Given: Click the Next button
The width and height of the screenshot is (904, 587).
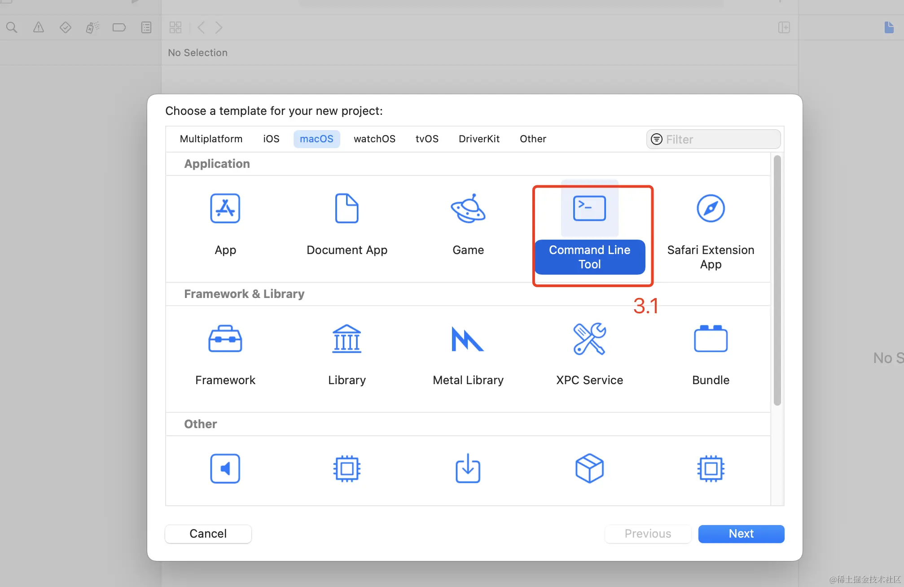Looking at the screenshot, I should point(741,534).
